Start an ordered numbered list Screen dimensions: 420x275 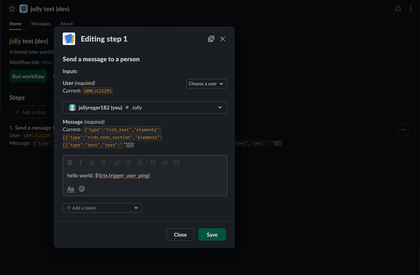(x=128, y=162)
